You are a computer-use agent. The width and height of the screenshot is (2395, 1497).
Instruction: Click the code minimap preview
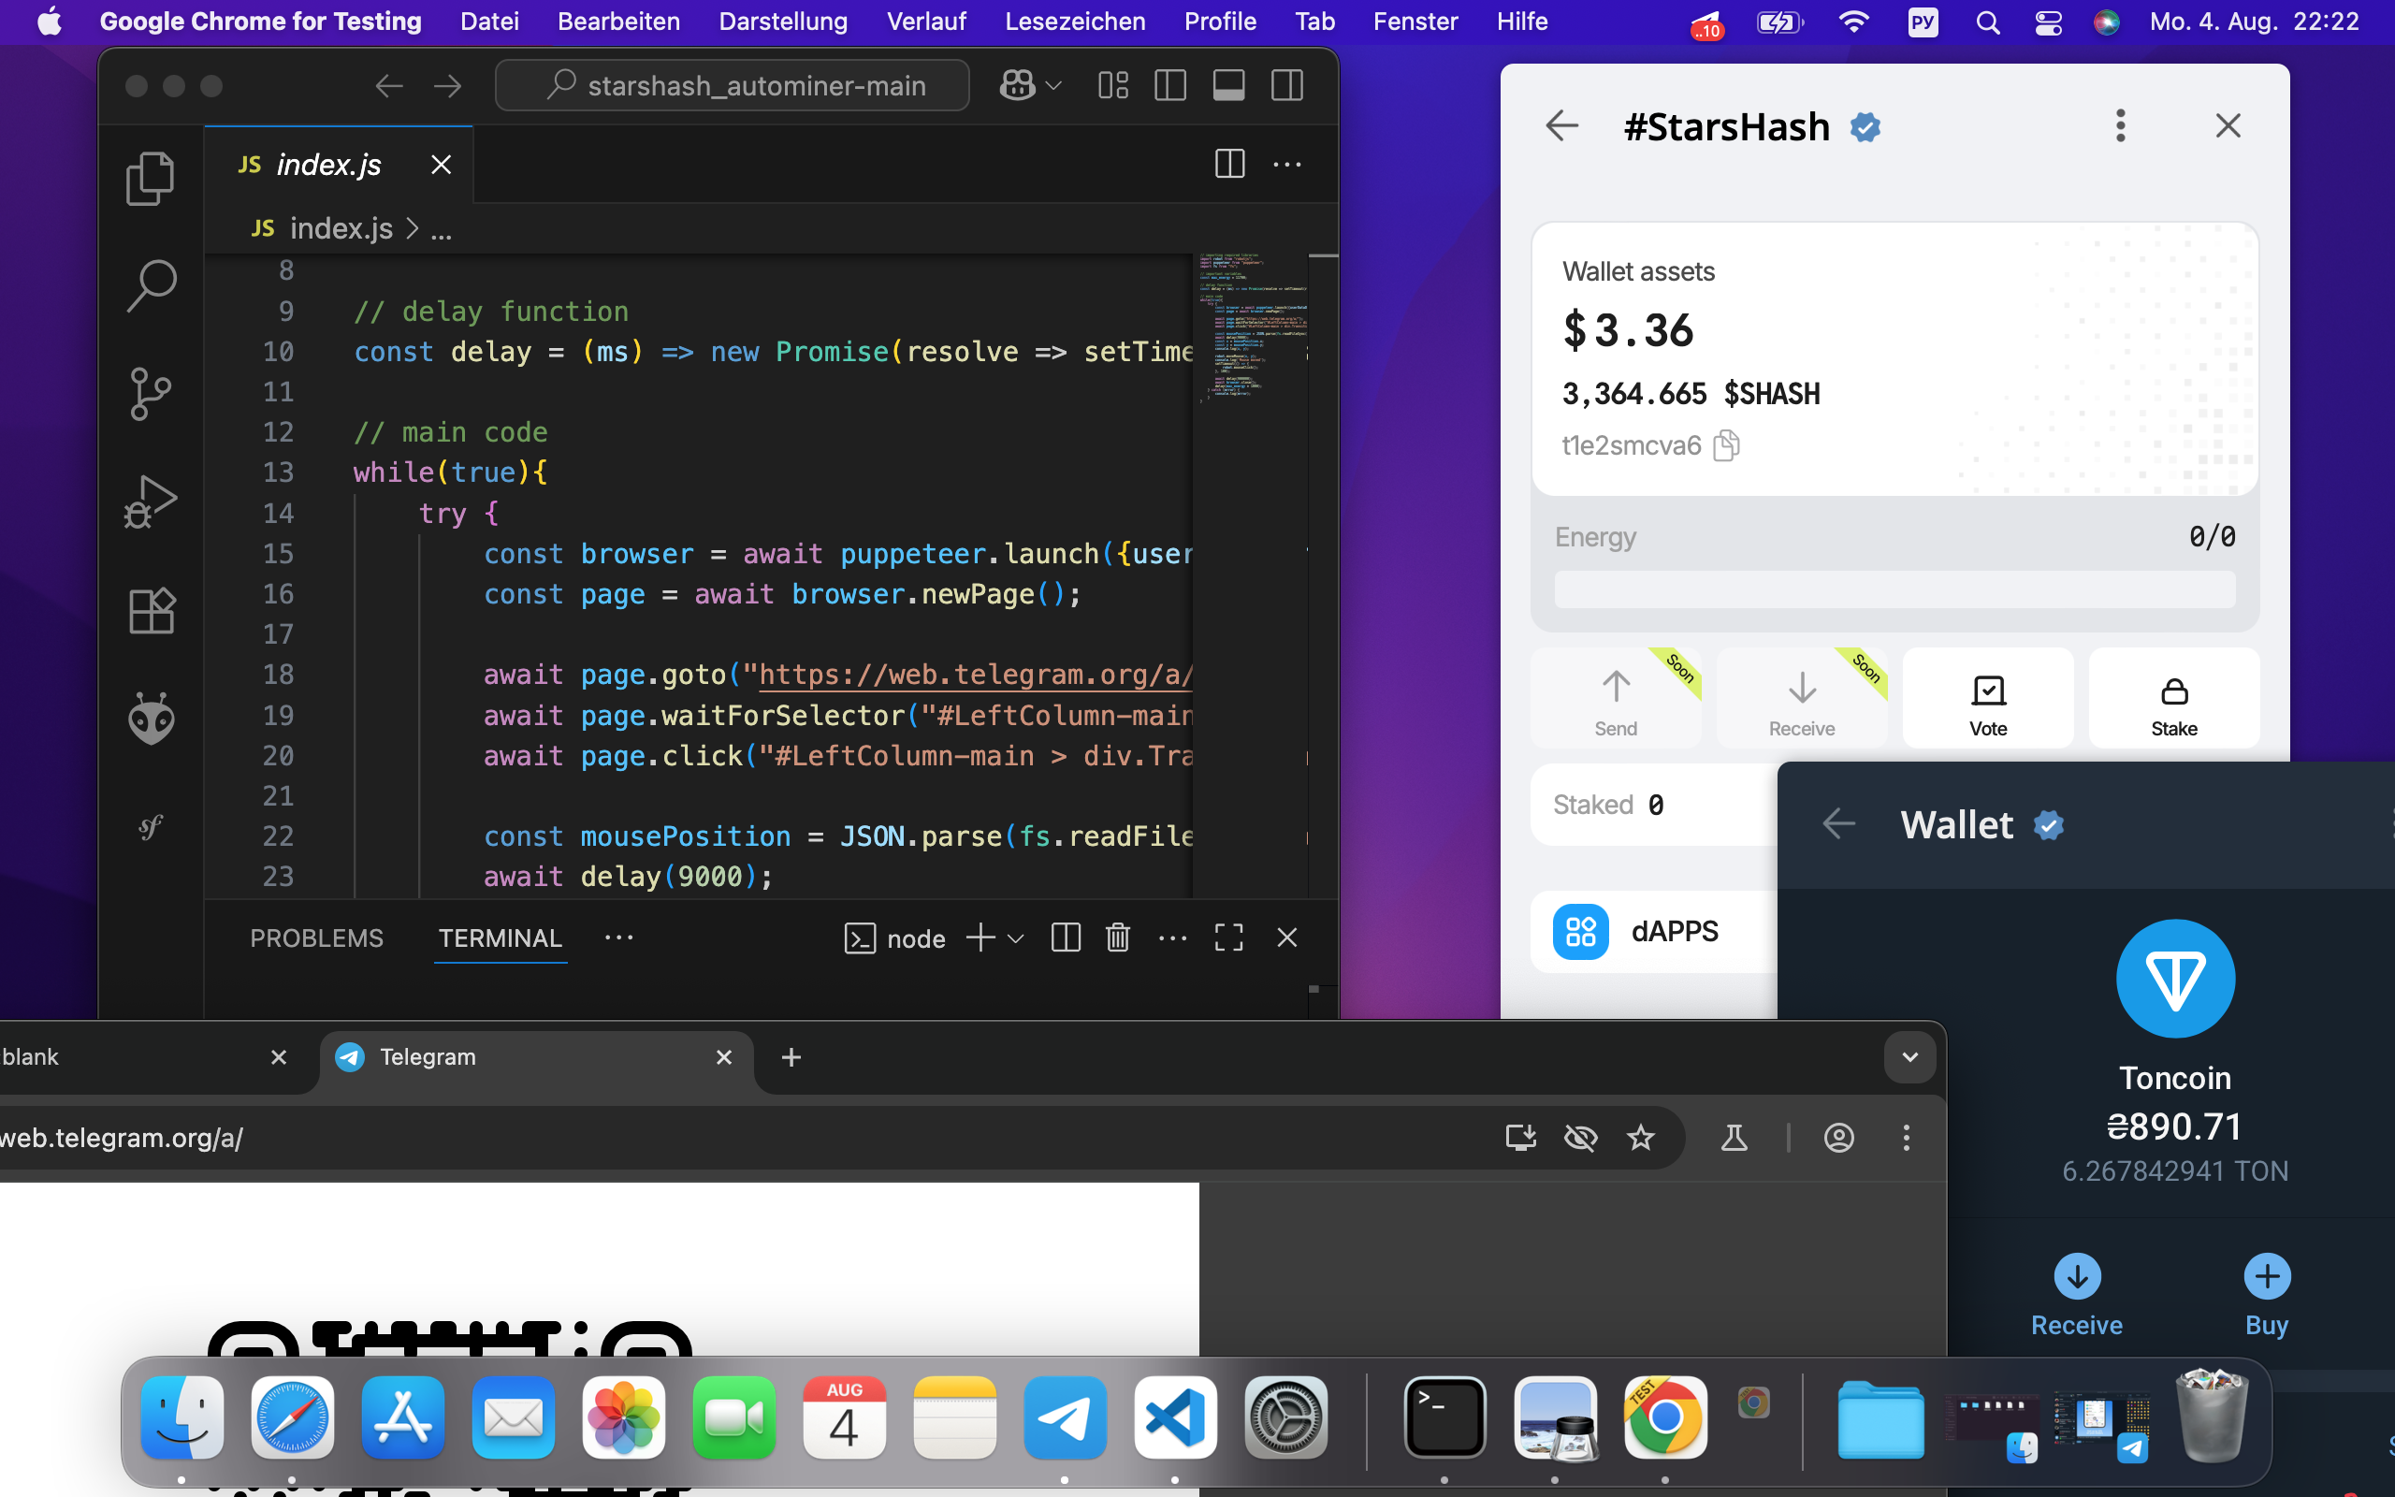click(1253, 327)
